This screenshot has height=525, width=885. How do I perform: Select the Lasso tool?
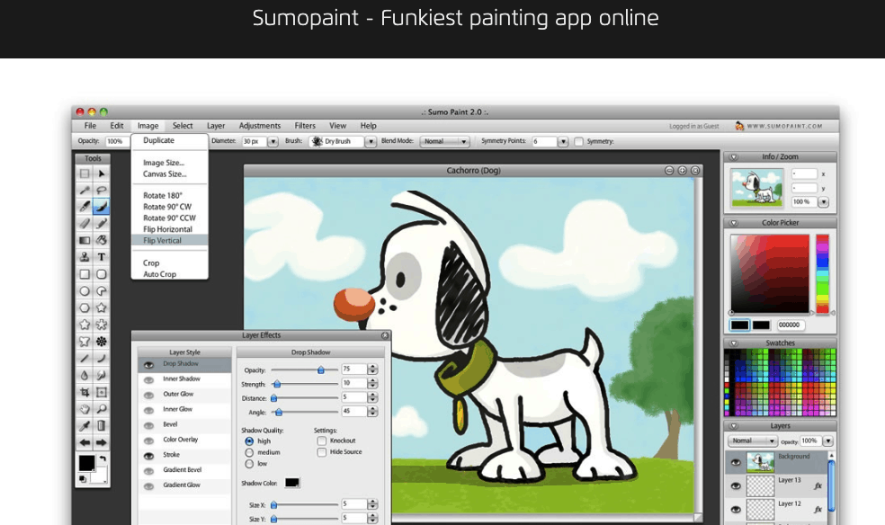(102, 191)
